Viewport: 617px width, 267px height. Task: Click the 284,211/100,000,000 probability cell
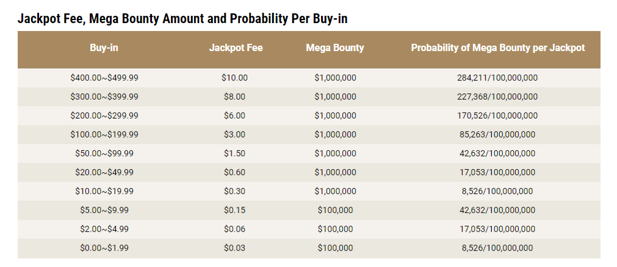click(x=497, y=78)
